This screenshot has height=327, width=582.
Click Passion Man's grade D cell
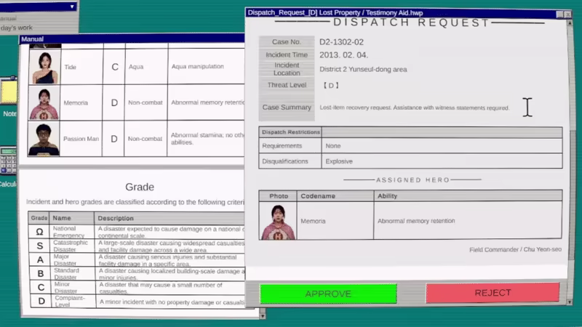point(114,139)
